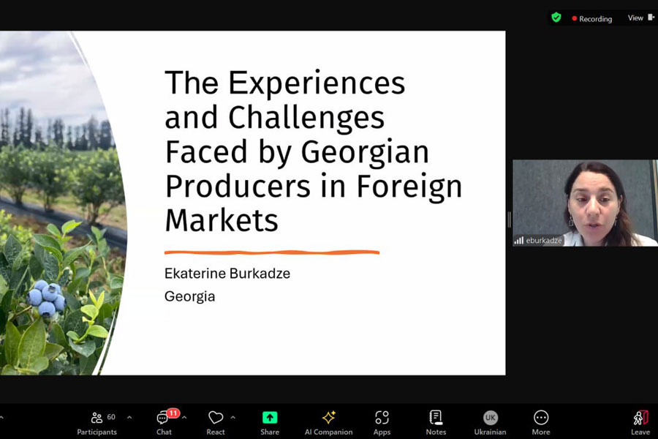Leave the meeting
This screenshot has height=439, width=658.
(640, 421)
